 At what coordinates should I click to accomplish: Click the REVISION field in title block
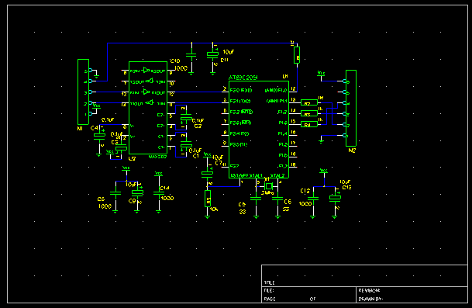pyautogui.click(x=412, y=290)
